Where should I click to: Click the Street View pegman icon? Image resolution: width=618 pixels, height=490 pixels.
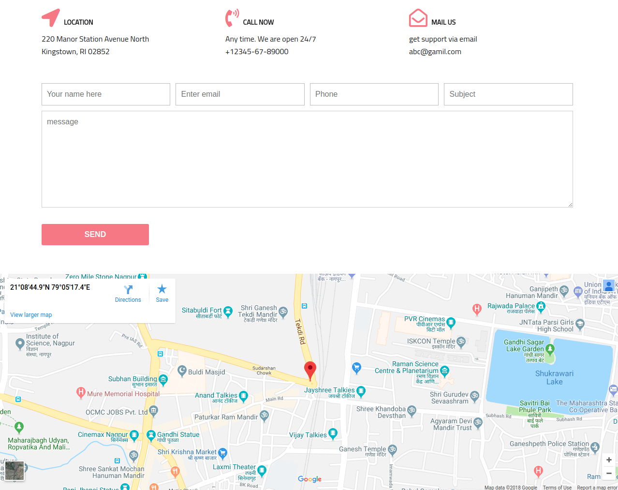click(x=609, y=286)
